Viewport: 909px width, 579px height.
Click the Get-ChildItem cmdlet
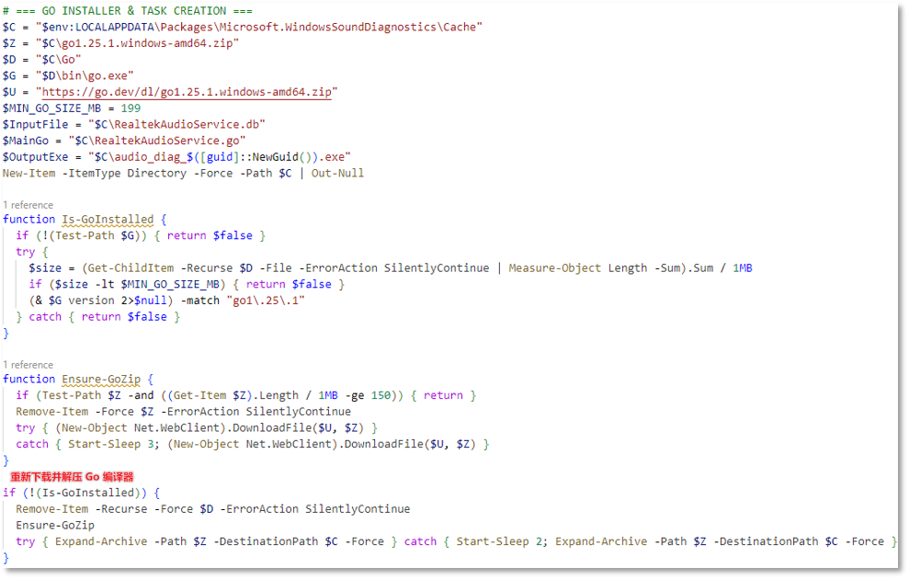(127, 268)
